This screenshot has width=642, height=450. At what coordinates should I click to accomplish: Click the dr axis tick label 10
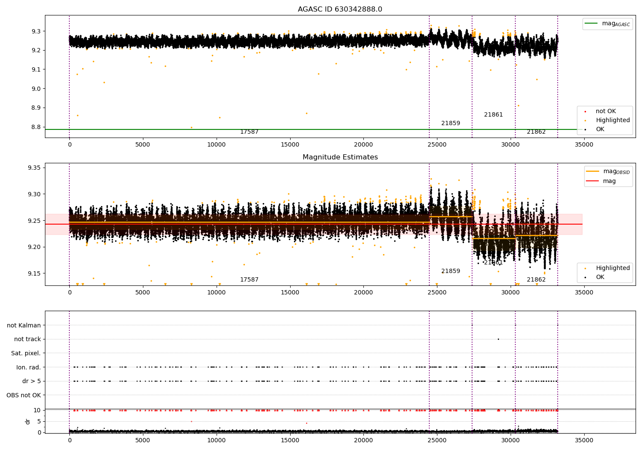(x=37, y=410)
